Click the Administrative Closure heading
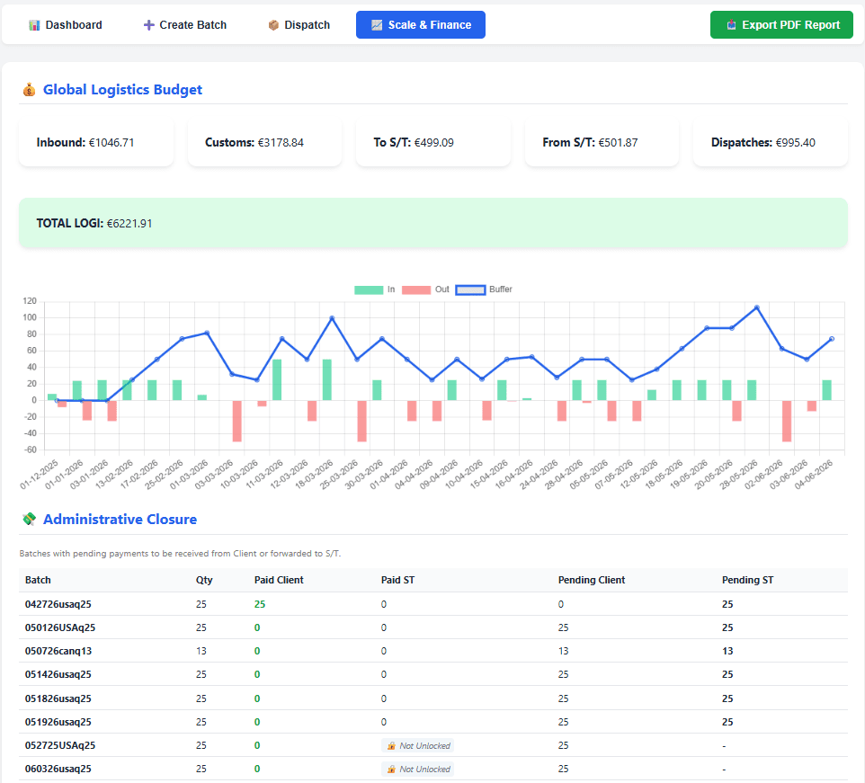Image resolution: width=865 pixels, height=783 pixels. 120,519
